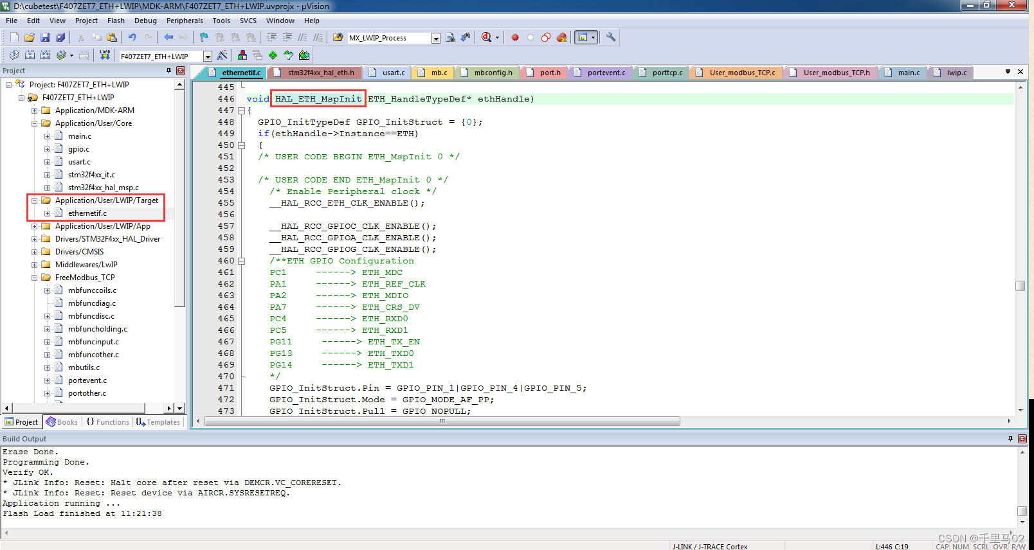Open the Pack Installer icon
The height and width of the screenshot is (550, 1034).
point(304,55)
